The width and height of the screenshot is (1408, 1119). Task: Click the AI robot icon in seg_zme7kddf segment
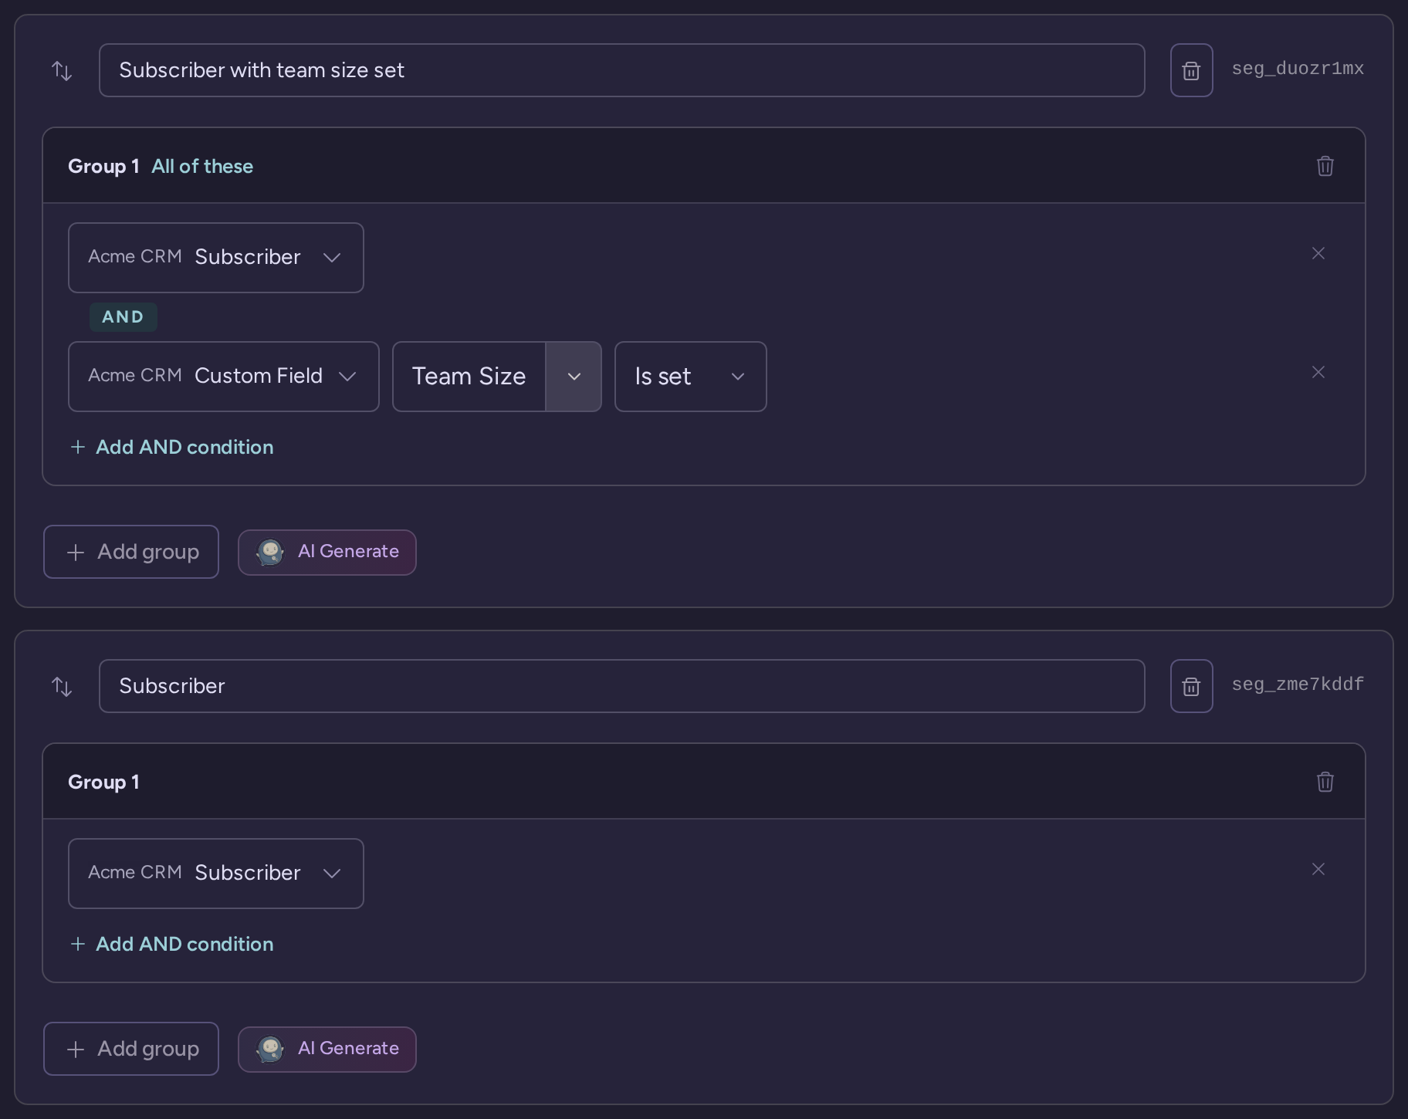270,1049
